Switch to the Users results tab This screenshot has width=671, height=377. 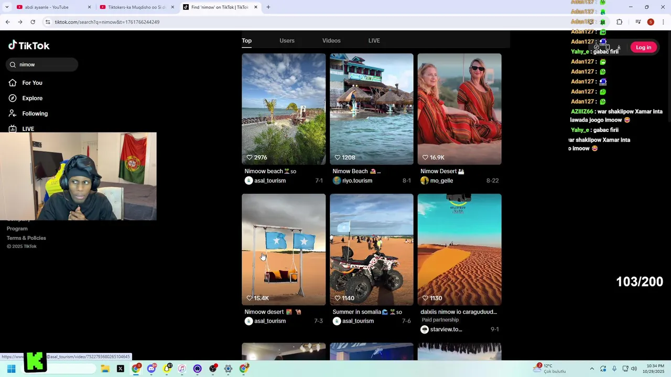(x=287, y=40)
